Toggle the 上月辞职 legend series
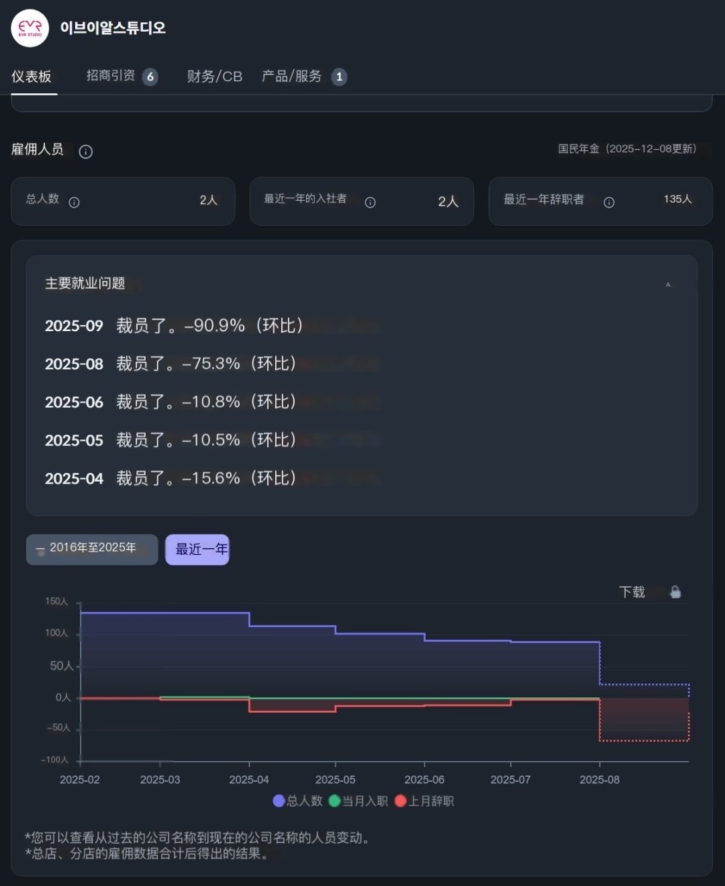The height and width of the screenshot is (886, 725). point(430,801)
